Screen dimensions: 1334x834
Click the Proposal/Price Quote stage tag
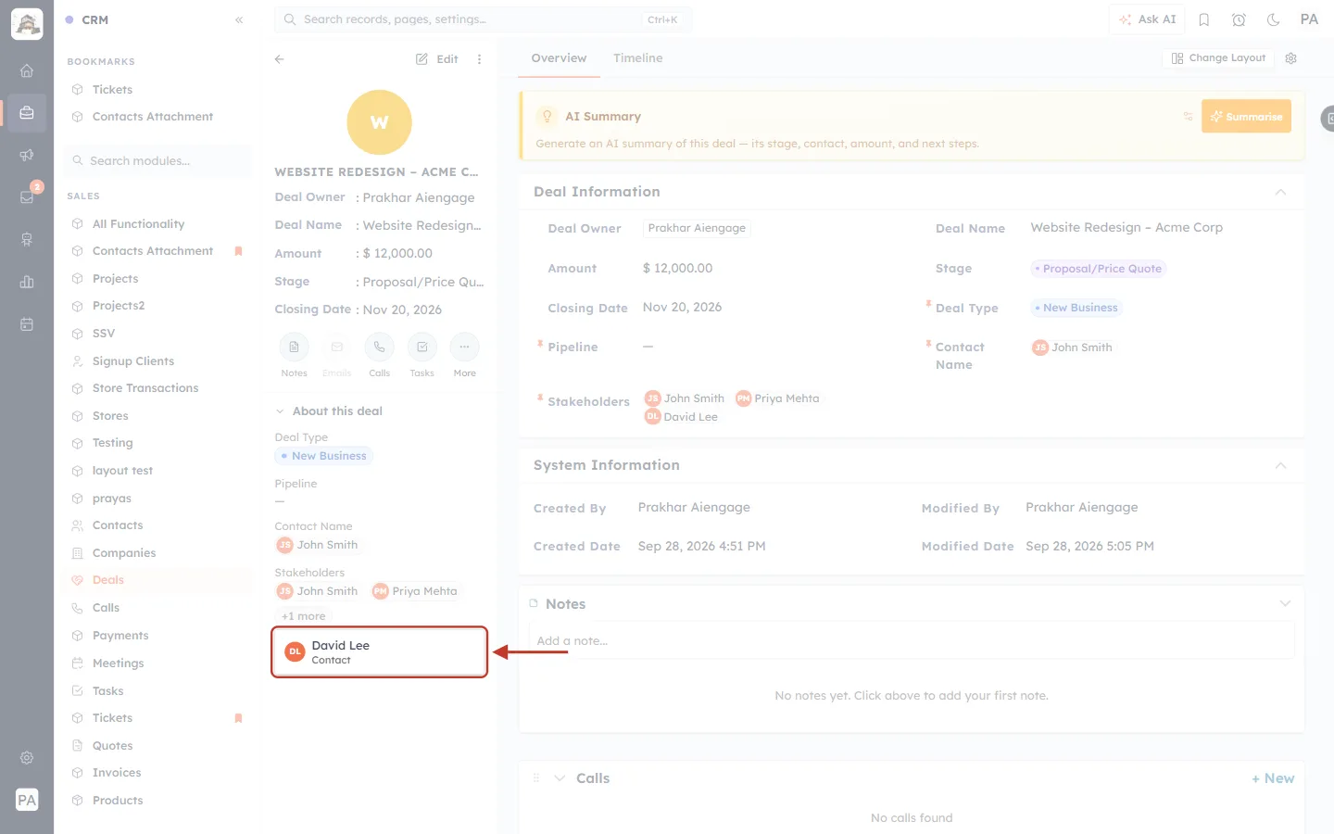coord(1098,269)
